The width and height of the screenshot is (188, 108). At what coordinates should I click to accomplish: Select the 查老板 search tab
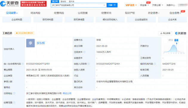63,1
